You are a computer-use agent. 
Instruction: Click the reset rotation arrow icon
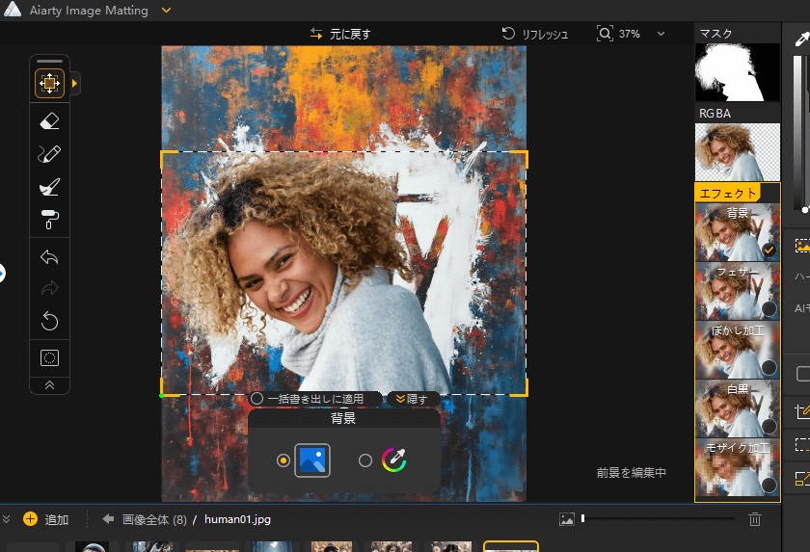click(x=49, y=321)
